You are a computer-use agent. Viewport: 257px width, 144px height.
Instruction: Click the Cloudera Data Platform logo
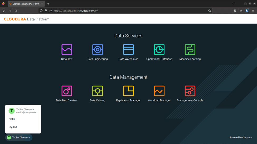pos(27,19)
